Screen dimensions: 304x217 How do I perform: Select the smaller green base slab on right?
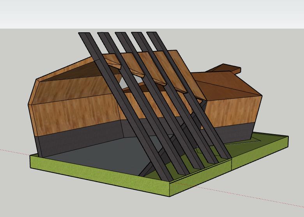260,153
